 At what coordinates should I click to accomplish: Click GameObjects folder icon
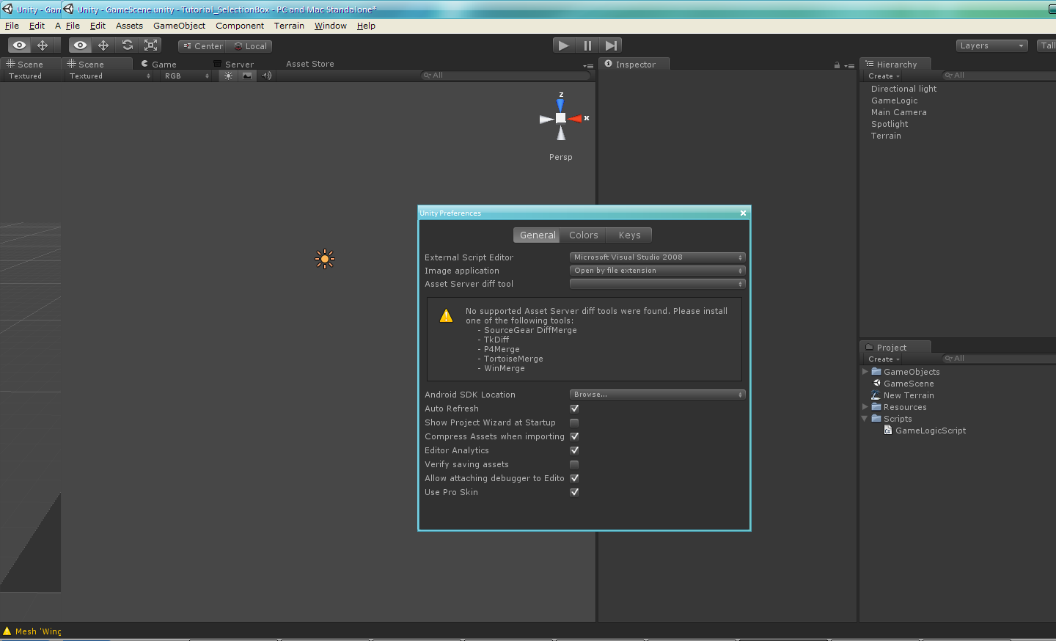point(876,372)
